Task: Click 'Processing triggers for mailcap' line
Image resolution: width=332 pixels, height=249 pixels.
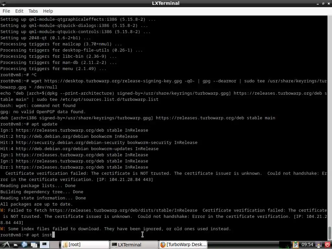Action: (x=61, y=44)
